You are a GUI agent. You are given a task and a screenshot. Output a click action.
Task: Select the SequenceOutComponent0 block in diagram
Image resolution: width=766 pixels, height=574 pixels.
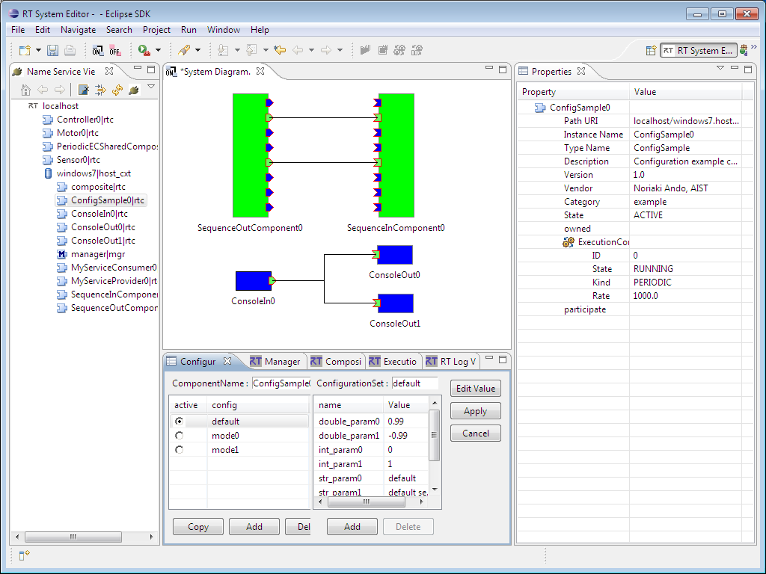coord(250,155)
